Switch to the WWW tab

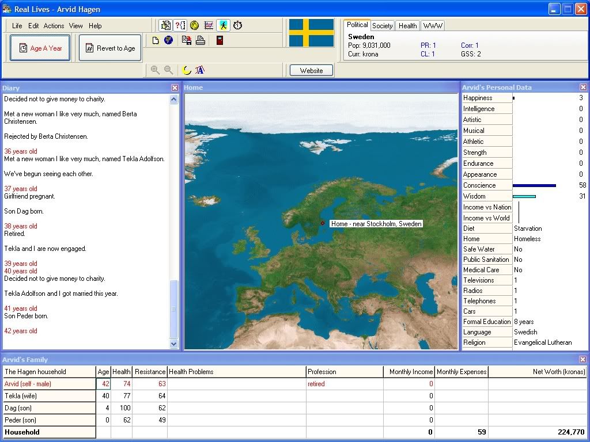(x=433, y=25)
